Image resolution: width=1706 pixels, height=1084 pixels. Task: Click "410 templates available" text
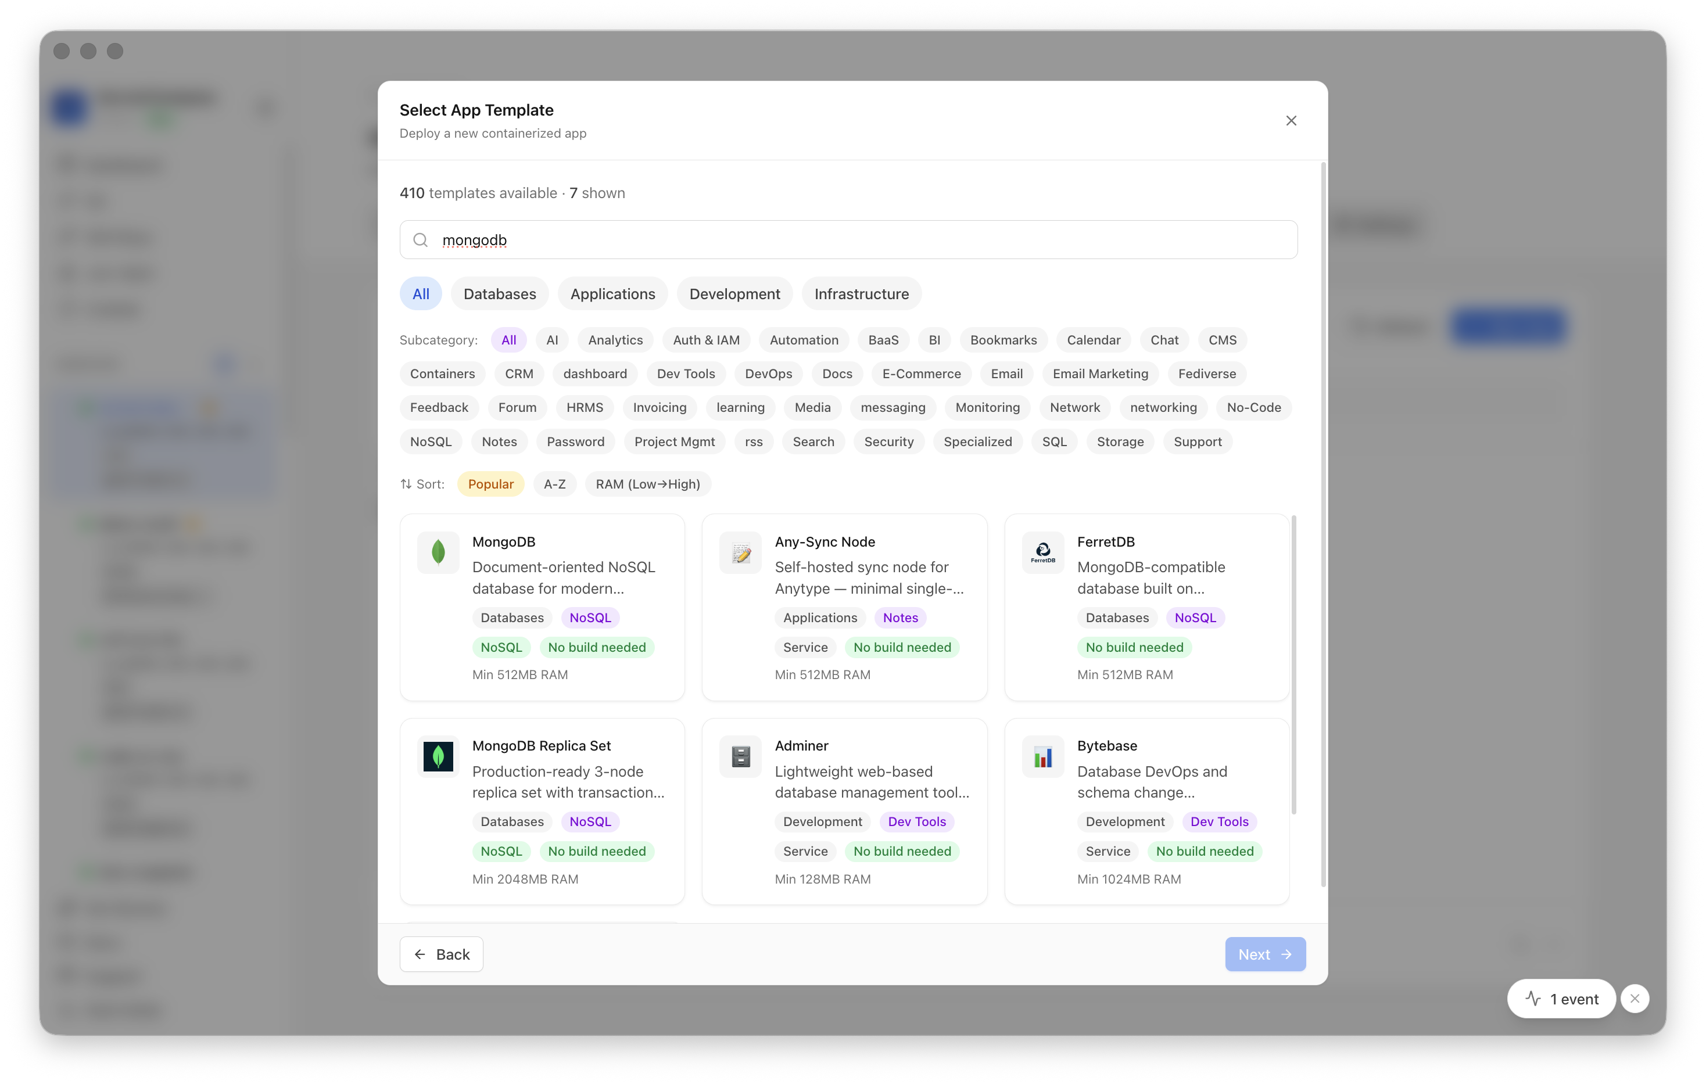pyautogui.click(x=478, y=193)
